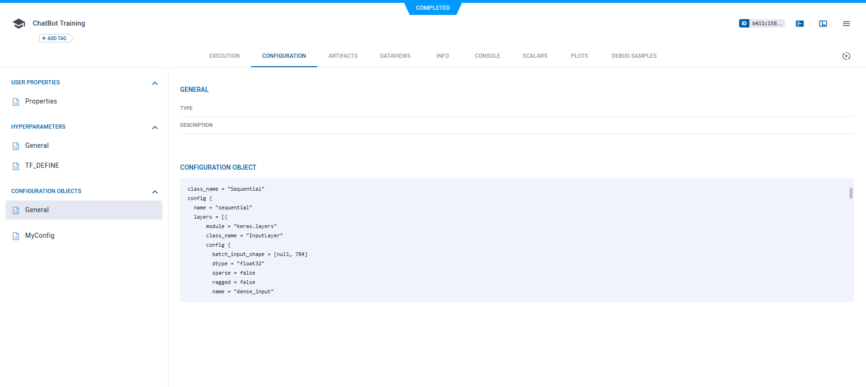
Task: Open the Scalars tab
Action: coord(535,56)
